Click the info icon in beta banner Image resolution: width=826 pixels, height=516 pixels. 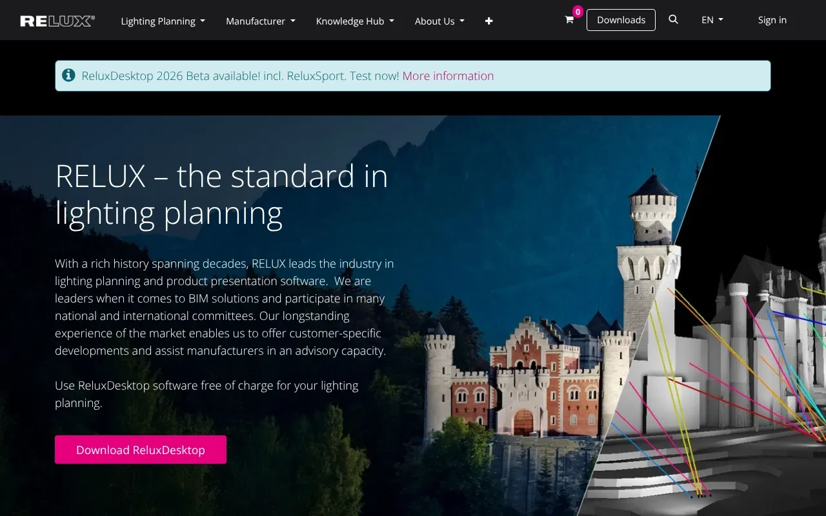(x=68, y=75)
